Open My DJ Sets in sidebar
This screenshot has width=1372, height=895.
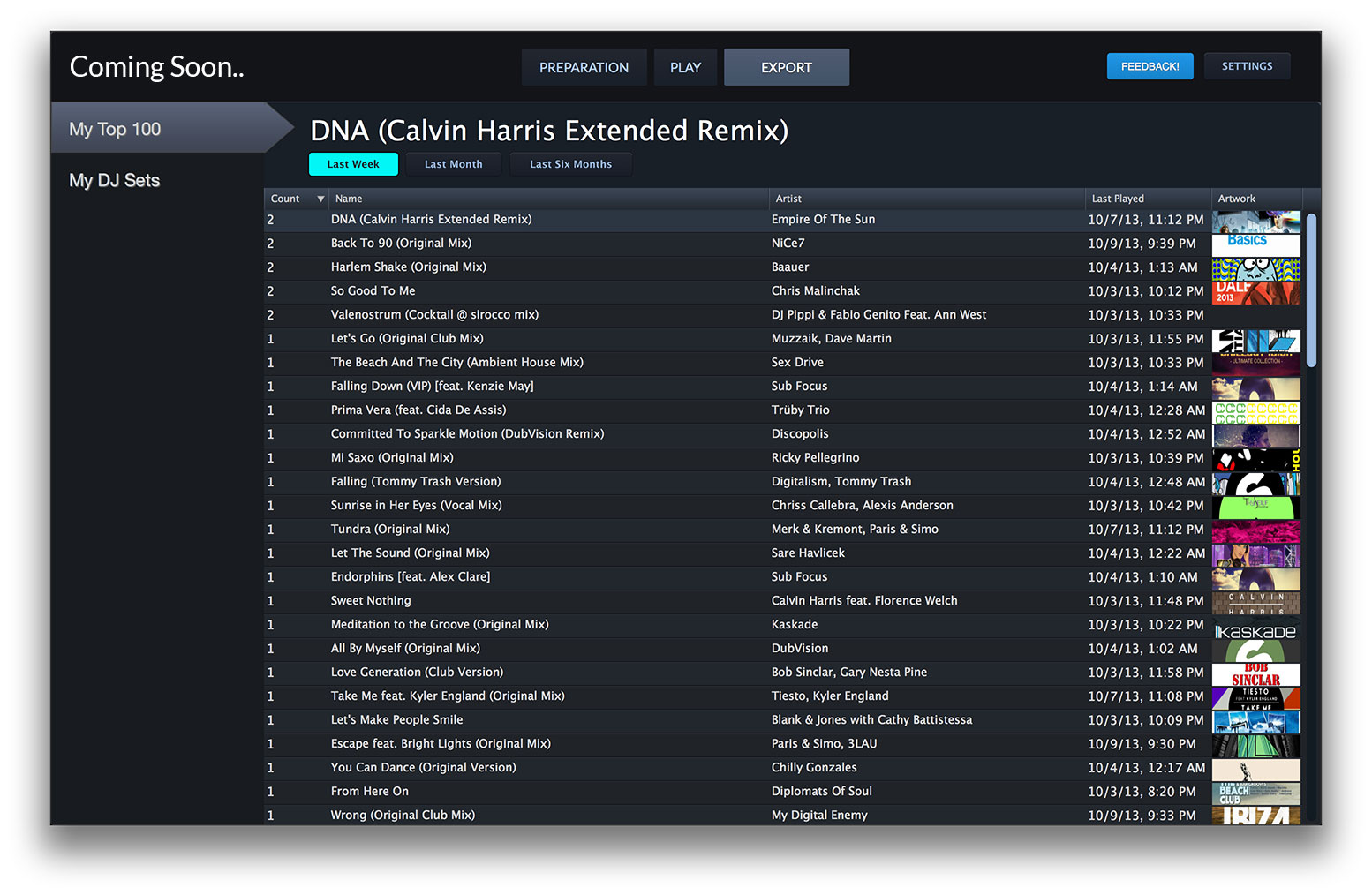tap(114, 180)
